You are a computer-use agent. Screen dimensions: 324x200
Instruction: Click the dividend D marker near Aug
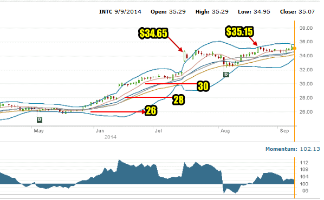[x=226, y=75]
